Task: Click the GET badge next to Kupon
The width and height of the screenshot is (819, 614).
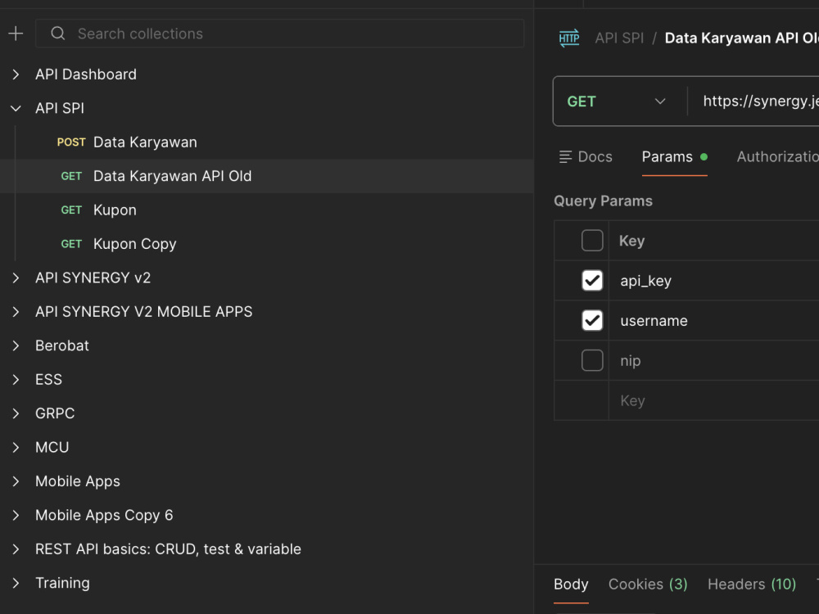Action: pyautogui.click(x=71, y=210)
